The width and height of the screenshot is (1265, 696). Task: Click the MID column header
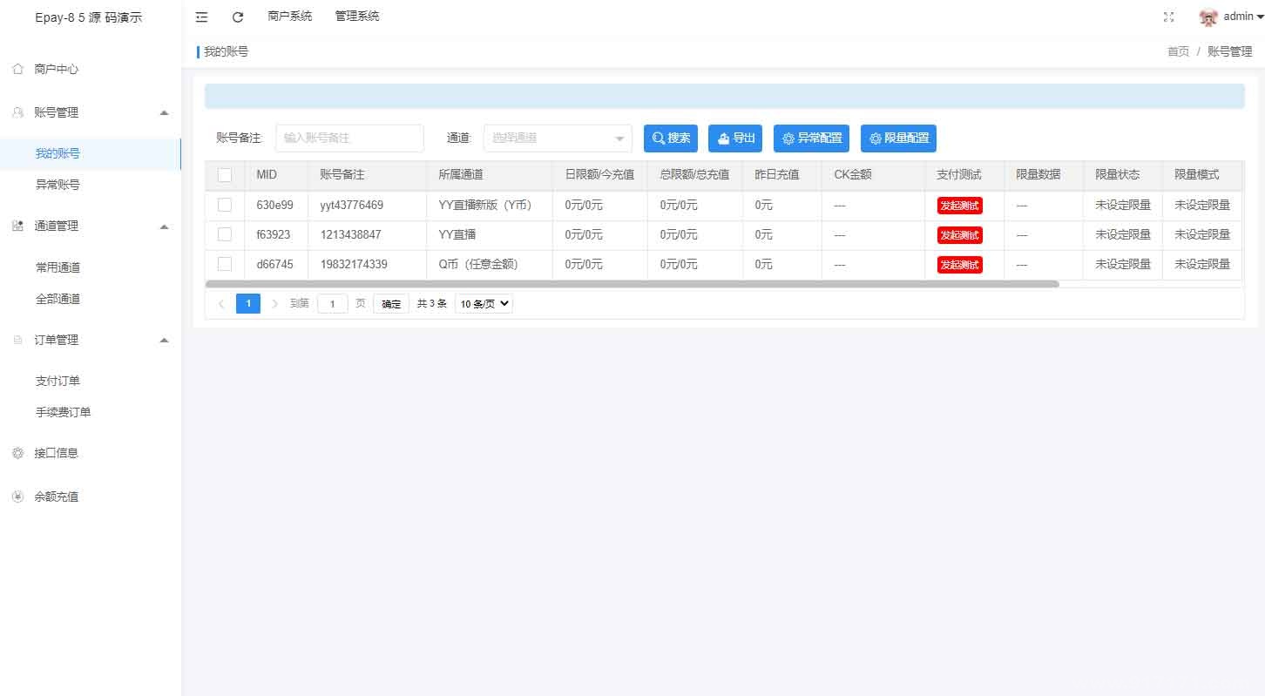click(267, 175)
